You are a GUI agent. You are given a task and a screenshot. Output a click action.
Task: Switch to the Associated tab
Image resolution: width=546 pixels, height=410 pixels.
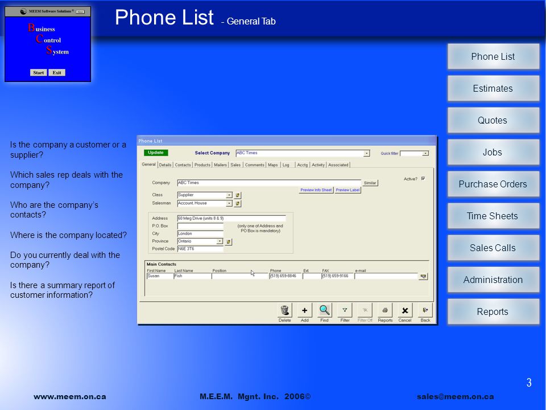point(338,165)
